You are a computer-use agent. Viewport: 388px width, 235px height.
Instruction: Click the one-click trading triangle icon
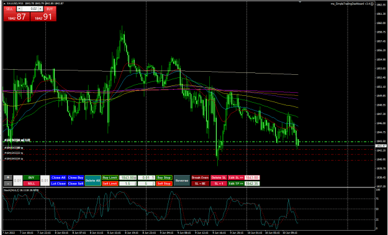pos(4,4)
